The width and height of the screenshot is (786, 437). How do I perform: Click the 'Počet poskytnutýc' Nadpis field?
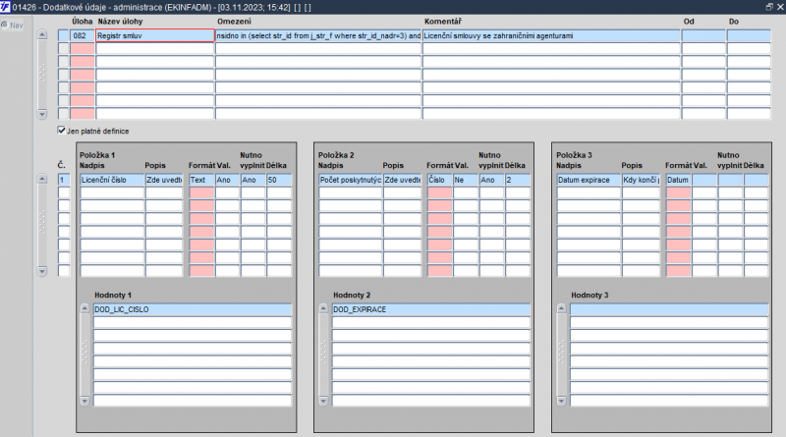[x=351, y=180]
